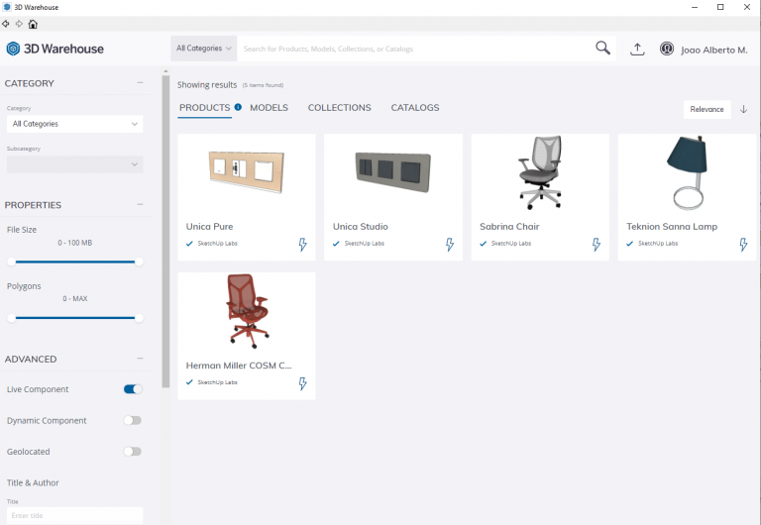Click the sidebar scroll up arrow
Viewport: 761px width, 525px height.
coord(166,71)
